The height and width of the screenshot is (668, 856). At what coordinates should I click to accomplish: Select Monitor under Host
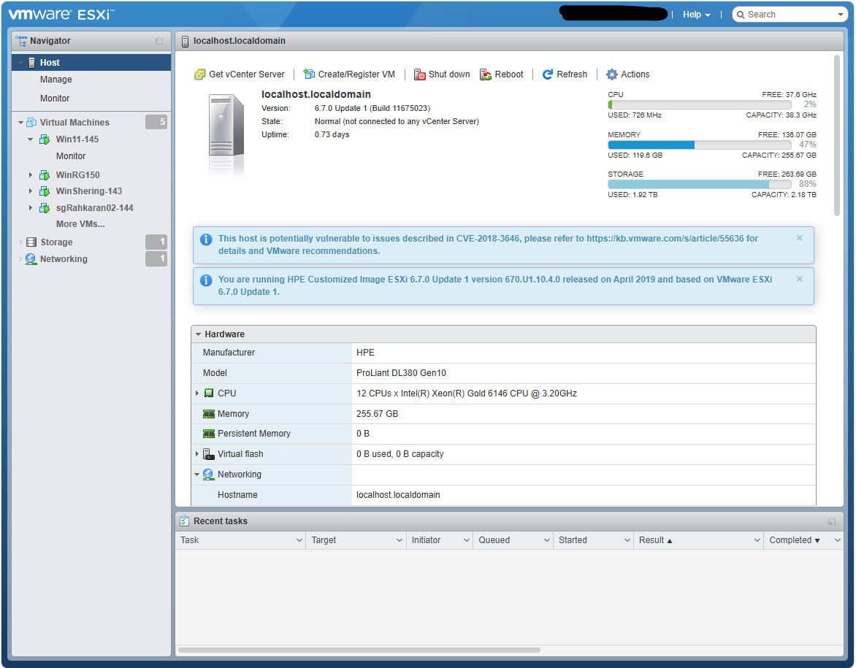55,99
